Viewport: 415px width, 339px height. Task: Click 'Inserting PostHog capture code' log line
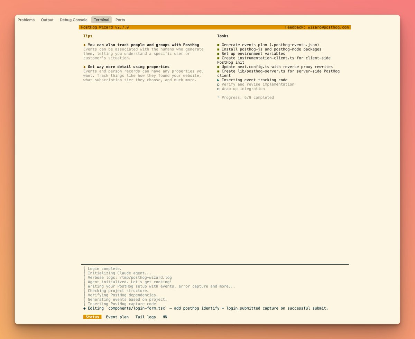pos(122,304)
